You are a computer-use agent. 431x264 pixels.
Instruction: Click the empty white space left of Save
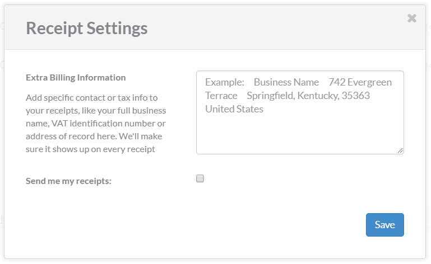click(224, 225)
